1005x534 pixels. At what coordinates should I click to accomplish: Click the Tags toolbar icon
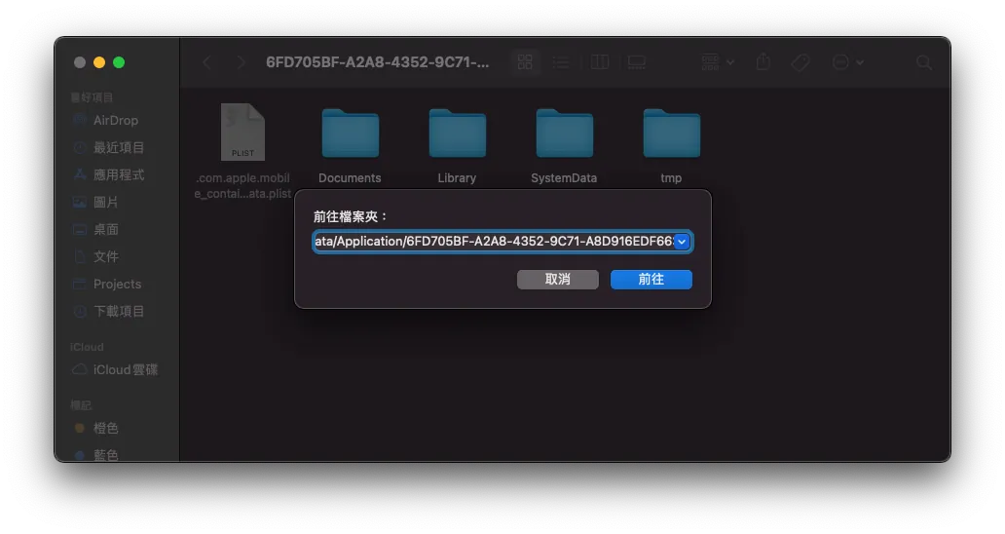800,62
